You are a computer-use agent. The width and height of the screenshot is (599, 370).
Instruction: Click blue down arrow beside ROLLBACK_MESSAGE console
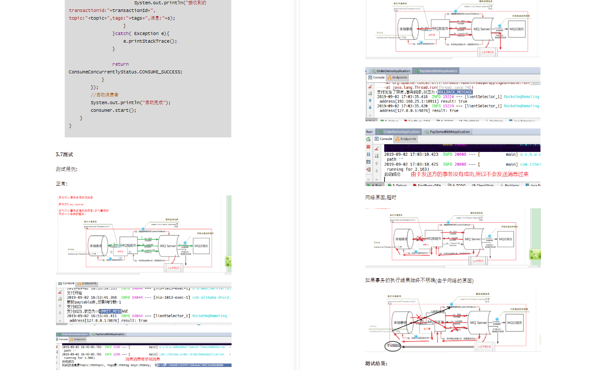[x=370, y=108]
